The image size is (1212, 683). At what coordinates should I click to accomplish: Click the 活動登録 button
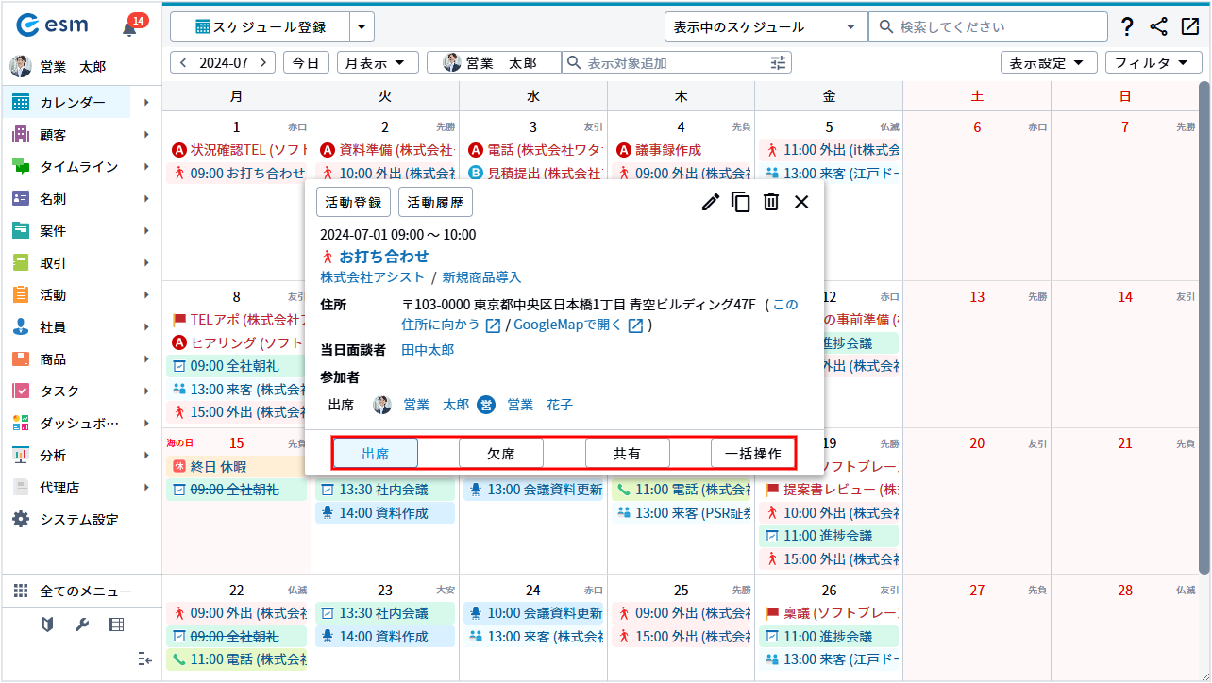[x=353, y=203]
